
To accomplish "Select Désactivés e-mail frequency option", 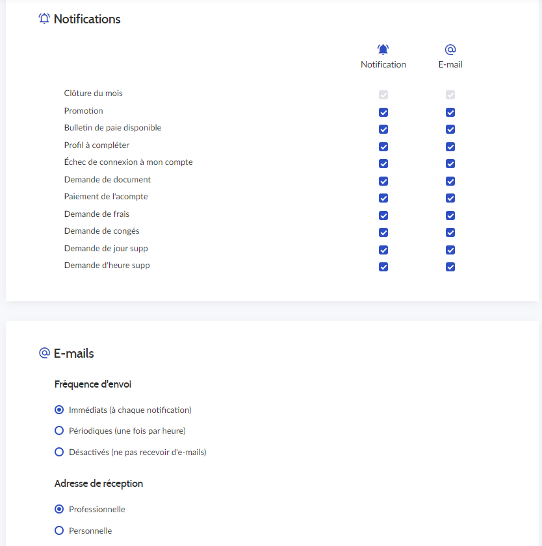I will point(59,452).
